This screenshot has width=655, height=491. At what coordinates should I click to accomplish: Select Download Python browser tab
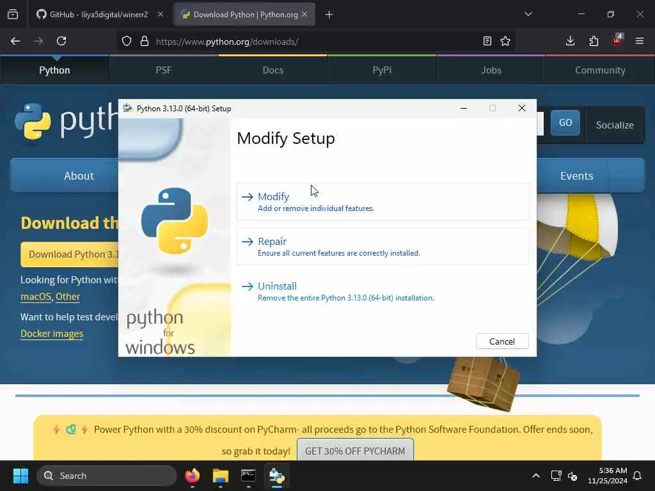244,15
